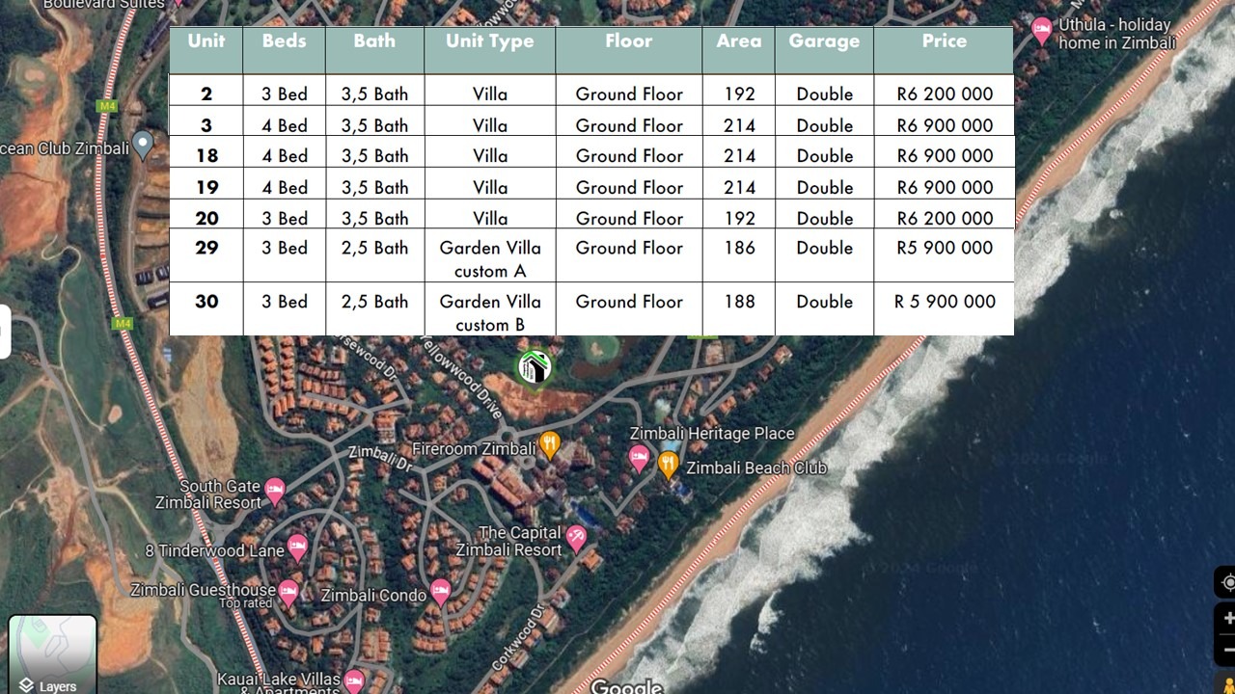Show your location with the target button
The image size is (1235, 694).
[1227, 582]
